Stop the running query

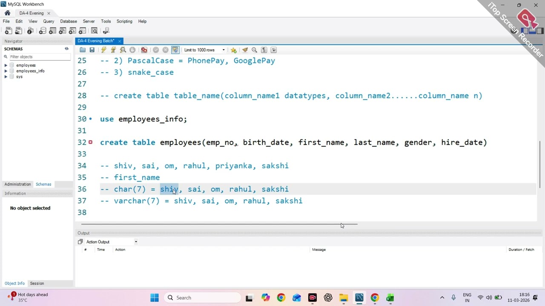click(132, 50)
